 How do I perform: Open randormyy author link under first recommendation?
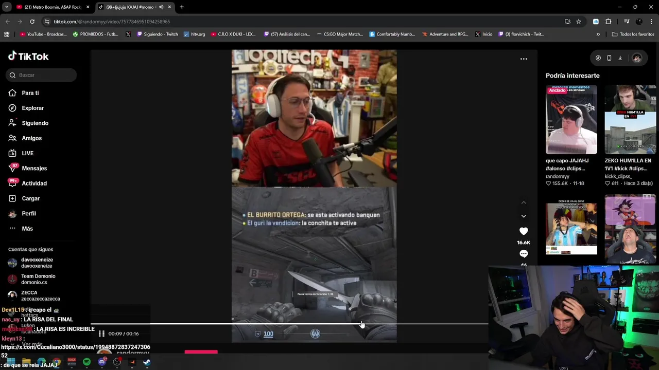(x=558, y=176)
